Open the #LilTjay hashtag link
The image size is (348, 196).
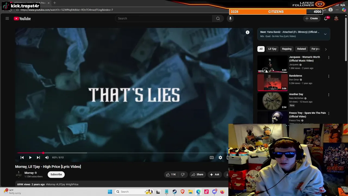[x=60, y=184]
